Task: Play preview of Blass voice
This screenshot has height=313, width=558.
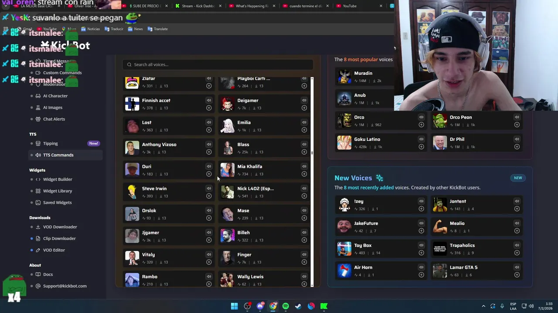Action: (304, 144)
